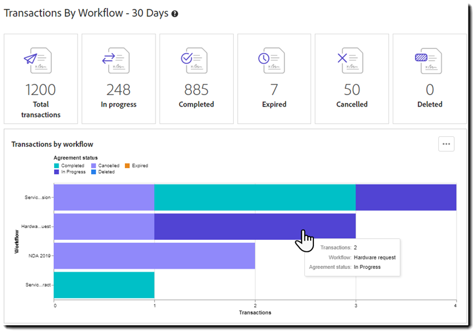Toggle Expired status in chart legend

click(137, 166)
